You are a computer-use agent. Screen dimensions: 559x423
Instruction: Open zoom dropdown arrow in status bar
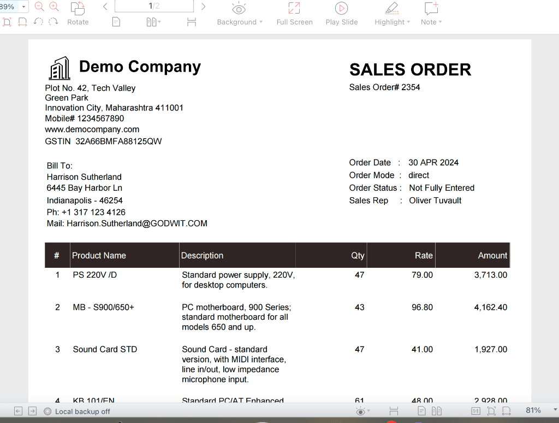click(x=555, y=410)
